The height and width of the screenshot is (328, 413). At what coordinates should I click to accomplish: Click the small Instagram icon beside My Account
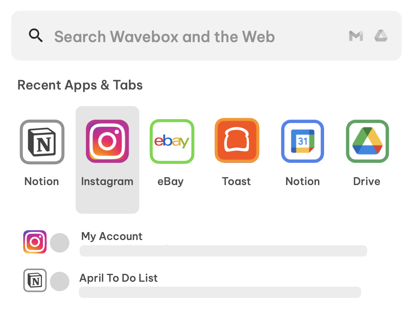pos(35,242)
